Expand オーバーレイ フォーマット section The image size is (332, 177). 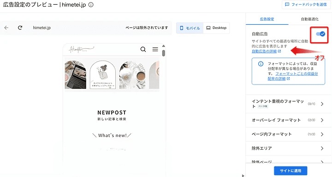coord(289,120)
